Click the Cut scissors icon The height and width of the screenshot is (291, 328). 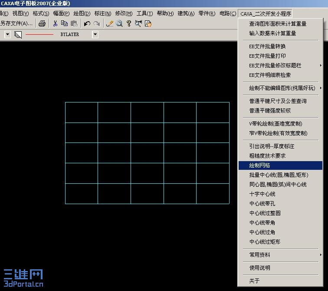[55, 23]
